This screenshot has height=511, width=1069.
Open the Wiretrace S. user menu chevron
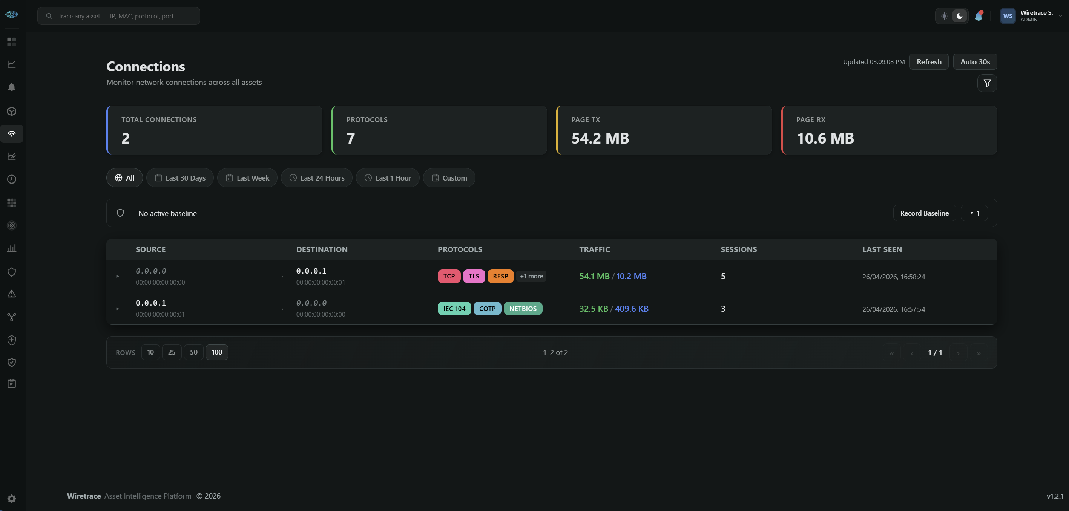(1060, 16)
